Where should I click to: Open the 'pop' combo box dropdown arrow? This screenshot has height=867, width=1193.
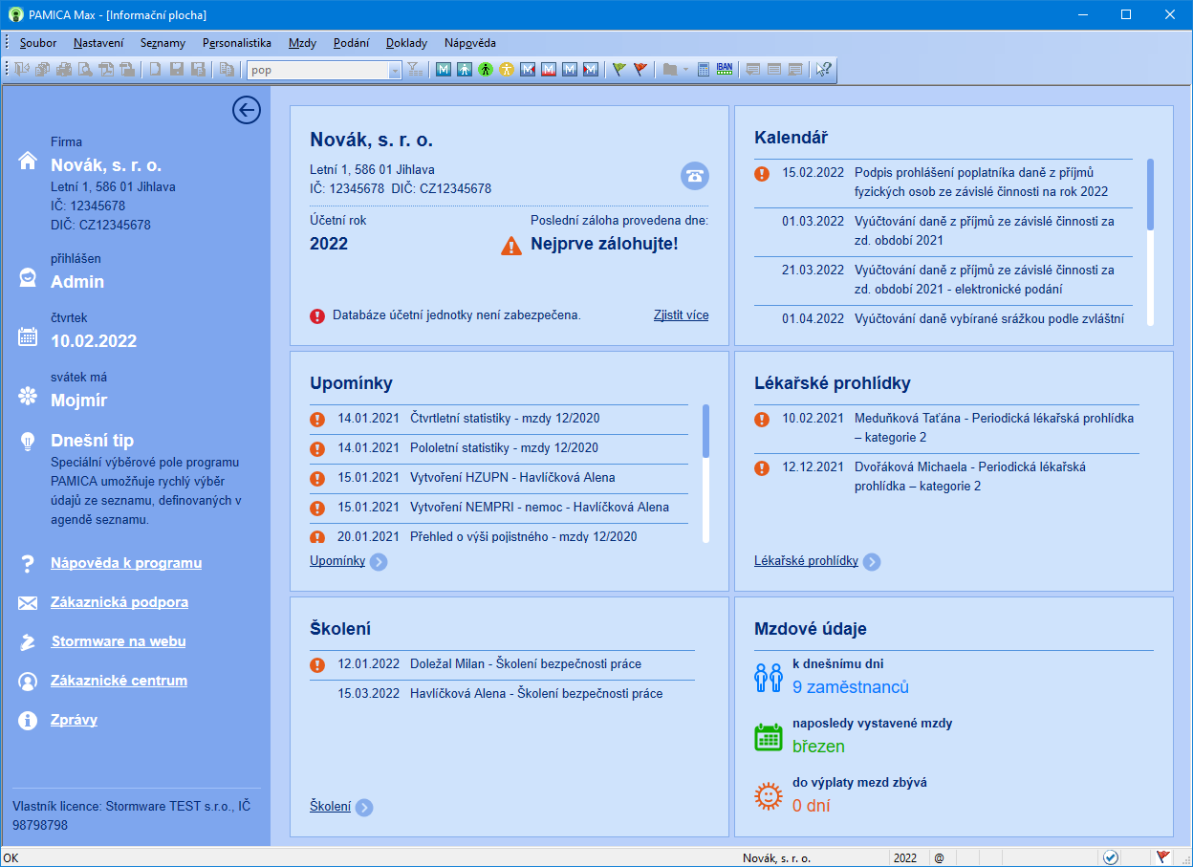coord(395,70)
